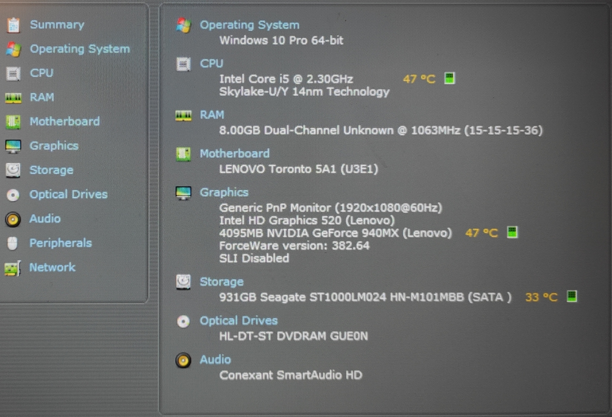Click the Graphics monitor icon in sidebar
The image size is (612, 417).
click(x=13, y=146)
